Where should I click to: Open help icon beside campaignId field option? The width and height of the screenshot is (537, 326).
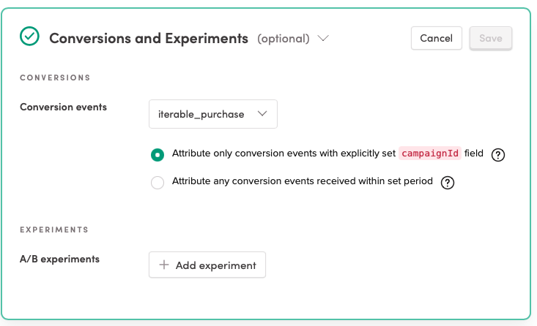pos(498,155)
